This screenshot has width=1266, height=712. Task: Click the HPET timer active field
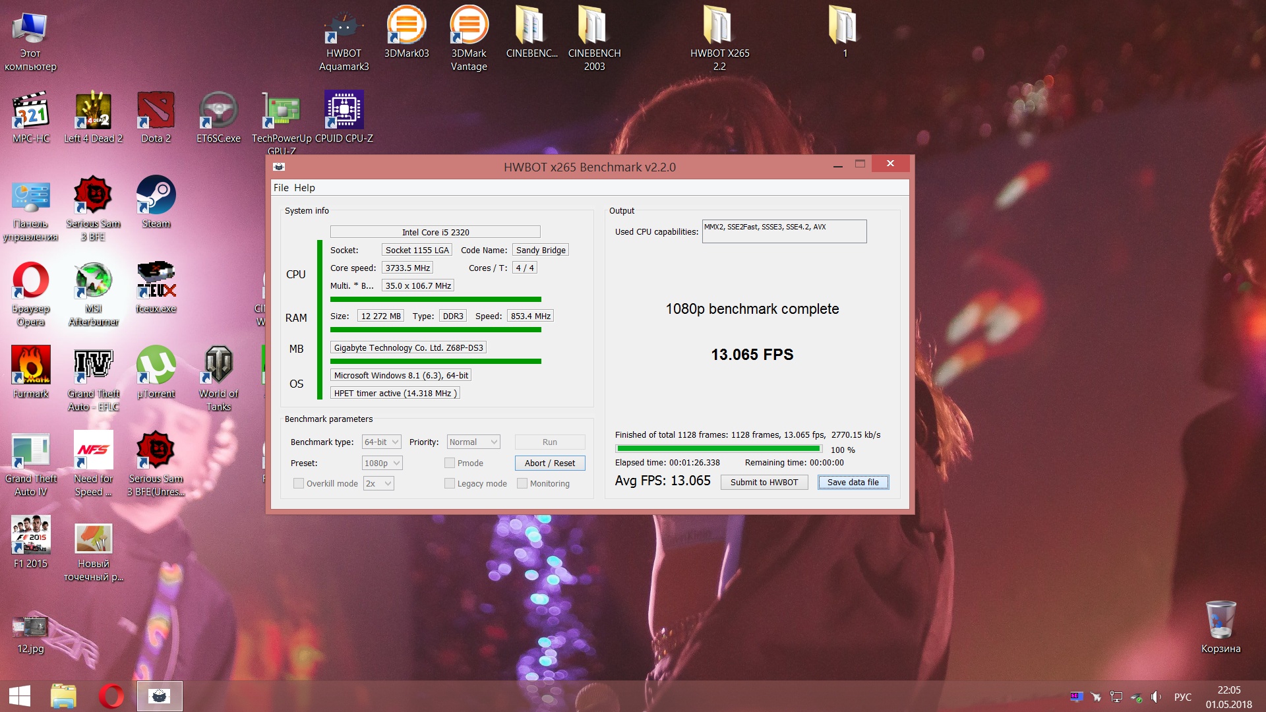(394, 393)
